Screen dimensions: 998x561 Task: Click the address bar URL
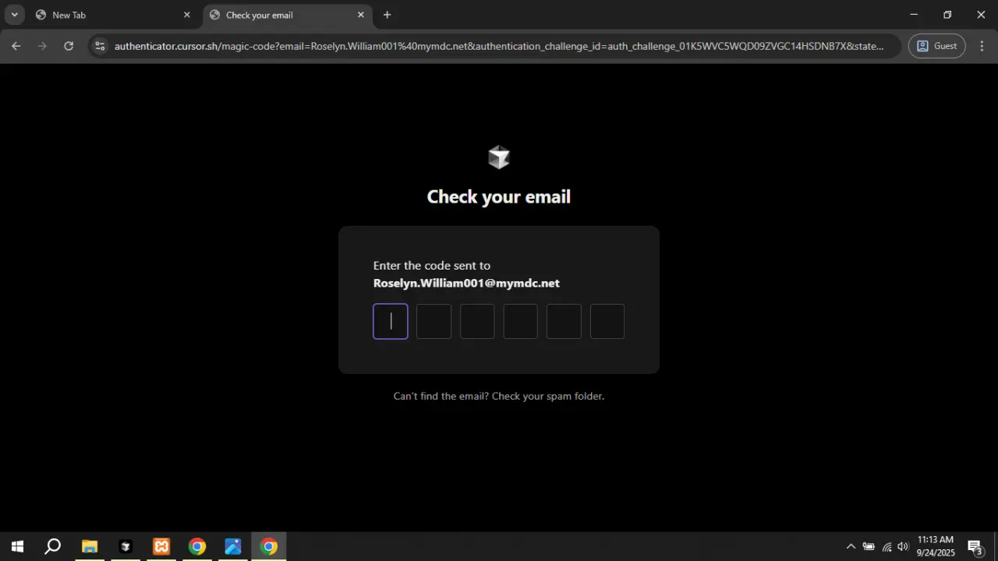point(499,46)
